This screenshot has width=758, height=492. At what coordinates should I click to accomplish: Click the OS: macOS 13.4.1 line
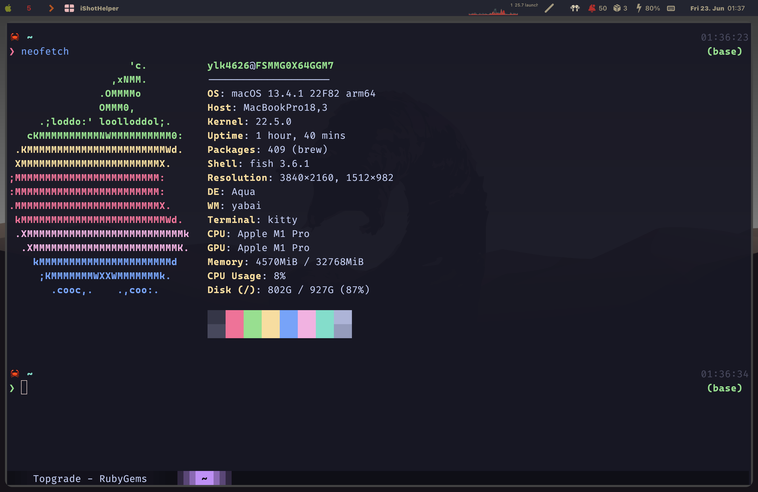pos(292,93)
